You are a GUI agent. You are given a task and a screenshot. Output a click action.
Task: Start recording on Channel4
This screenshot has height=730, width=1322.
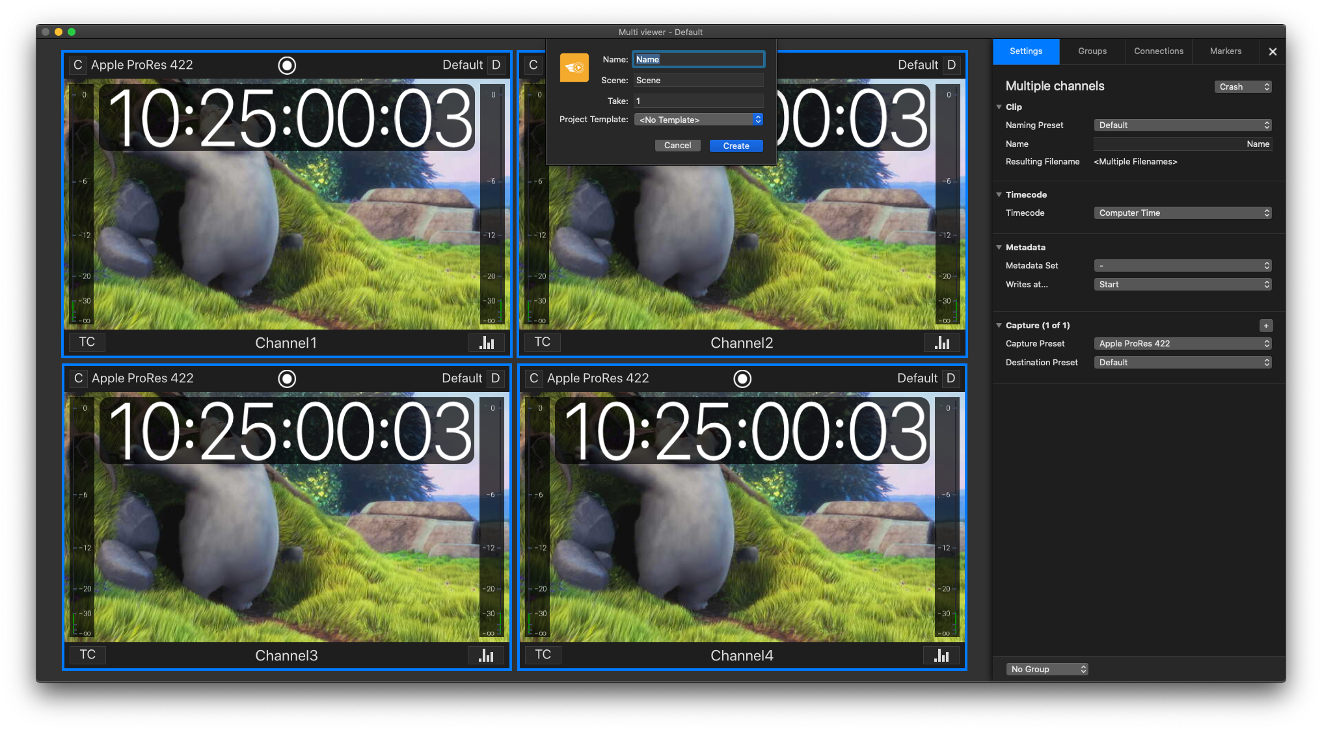click(742, 378)
